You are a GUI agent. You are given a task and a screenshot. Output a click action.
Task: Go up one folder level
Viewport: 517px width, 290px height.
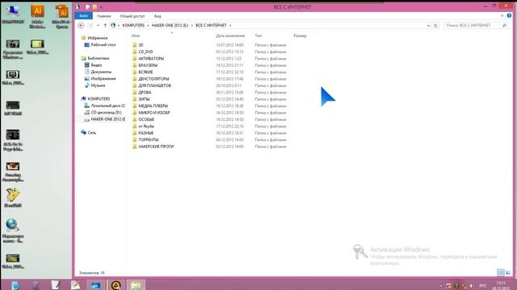pyautogui.click(x=105, y=25)
